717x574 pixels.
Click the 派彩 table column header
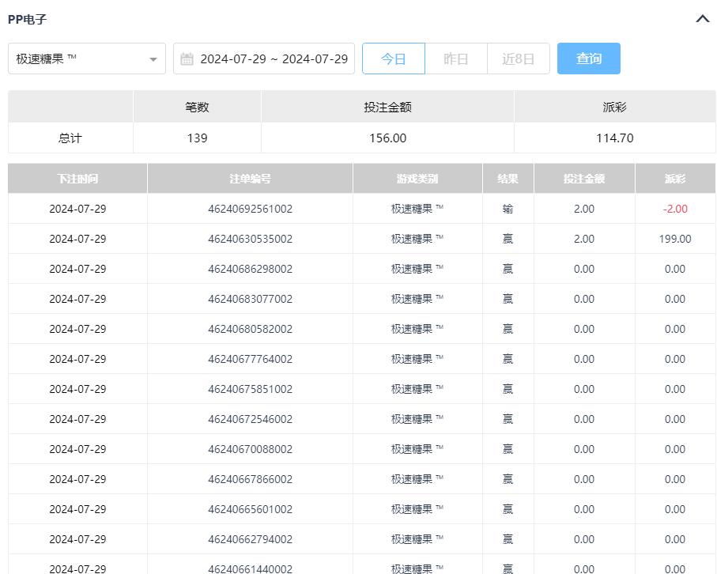(675, 179)
